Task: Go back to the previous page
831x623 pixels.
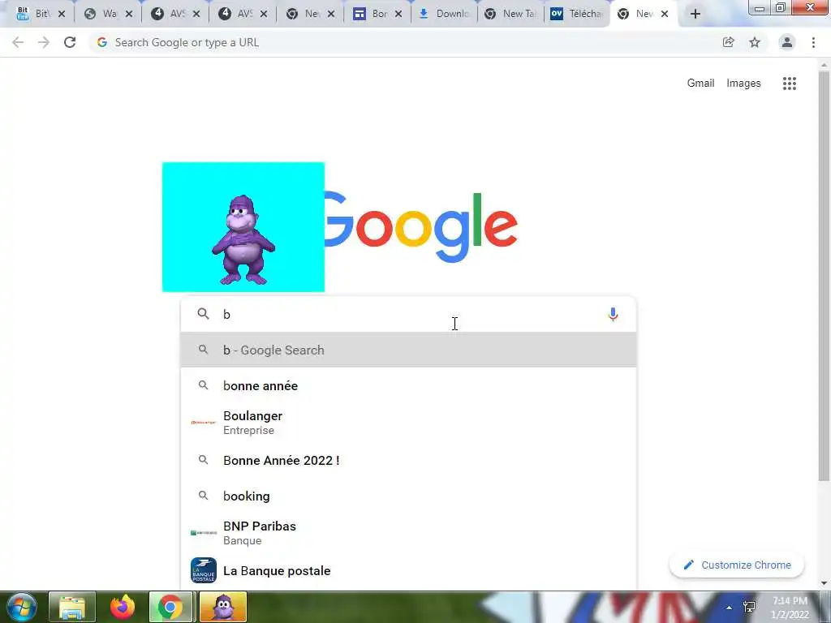Action: (x=18, y=42)
